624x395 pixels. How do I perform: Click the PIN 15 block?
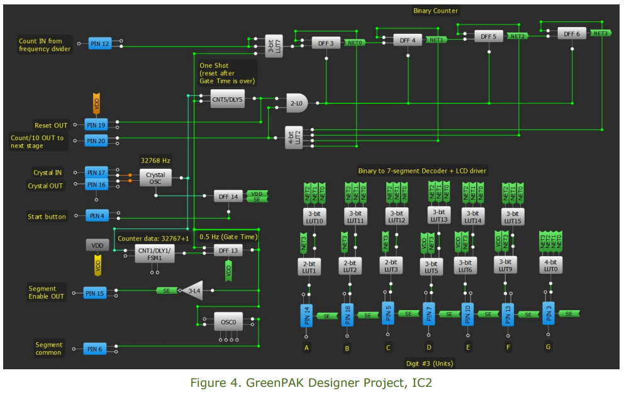pos(95,293)
